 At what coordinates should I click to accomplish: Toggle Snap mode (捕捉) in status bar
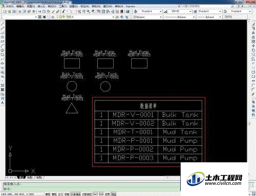point(48,194)
